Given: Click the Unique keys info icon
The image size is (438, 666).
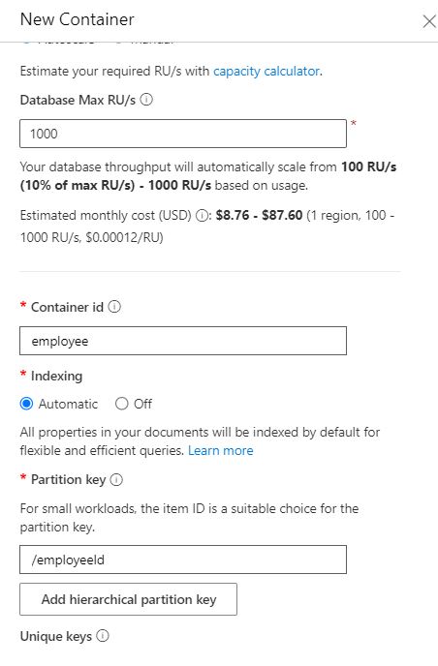Looking at the screenshot, I should (x=103, y=636).
